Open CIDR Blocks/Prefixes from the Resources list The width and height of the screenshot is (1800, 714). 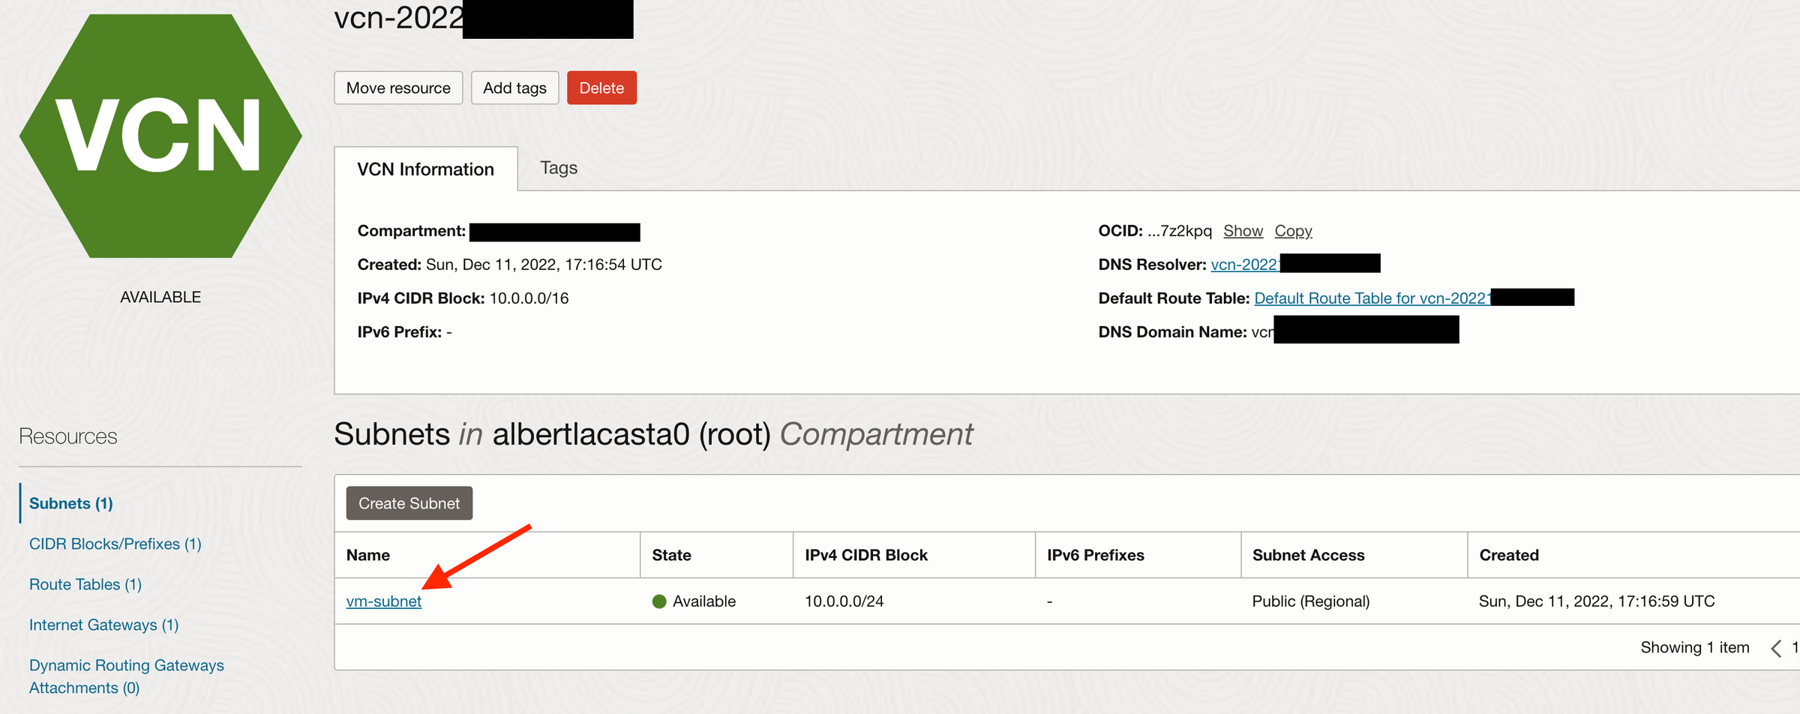[x=115, y=543]
